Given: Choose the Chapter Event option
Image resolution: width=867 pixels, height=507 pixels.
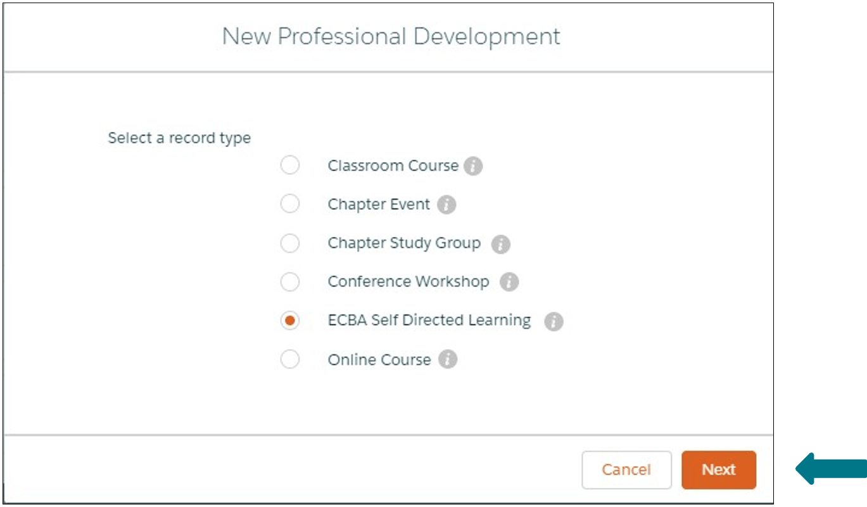Looking at the screenshot, I should point(291,204).
